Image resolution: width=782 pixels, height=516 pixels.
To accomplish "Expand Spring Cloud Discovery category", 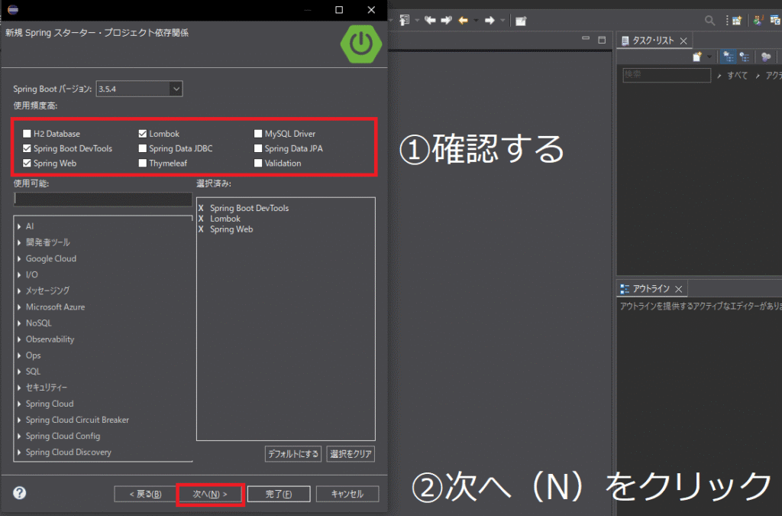I will (19, 452).
